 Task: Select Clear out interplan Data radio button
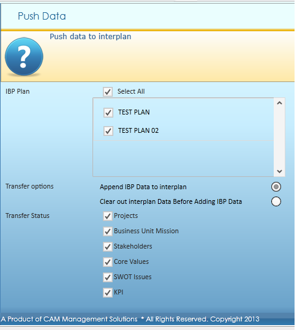276,201
